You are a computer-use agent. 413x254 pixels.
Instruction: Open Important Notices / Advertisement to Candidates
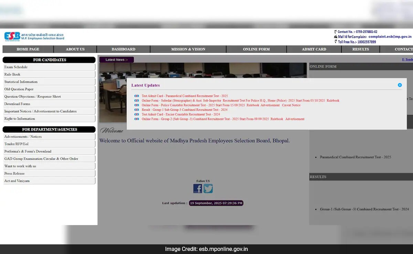coord(49,112)
